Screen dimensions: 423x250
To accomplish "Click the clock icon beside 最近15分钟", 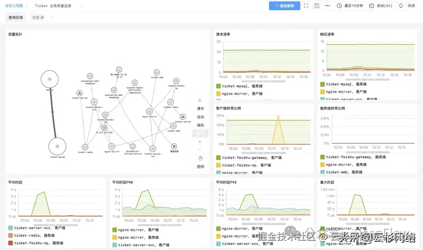I will [x=339, y=5].
